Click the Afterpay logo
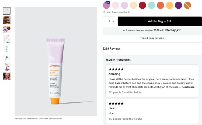 coord(172,30)
